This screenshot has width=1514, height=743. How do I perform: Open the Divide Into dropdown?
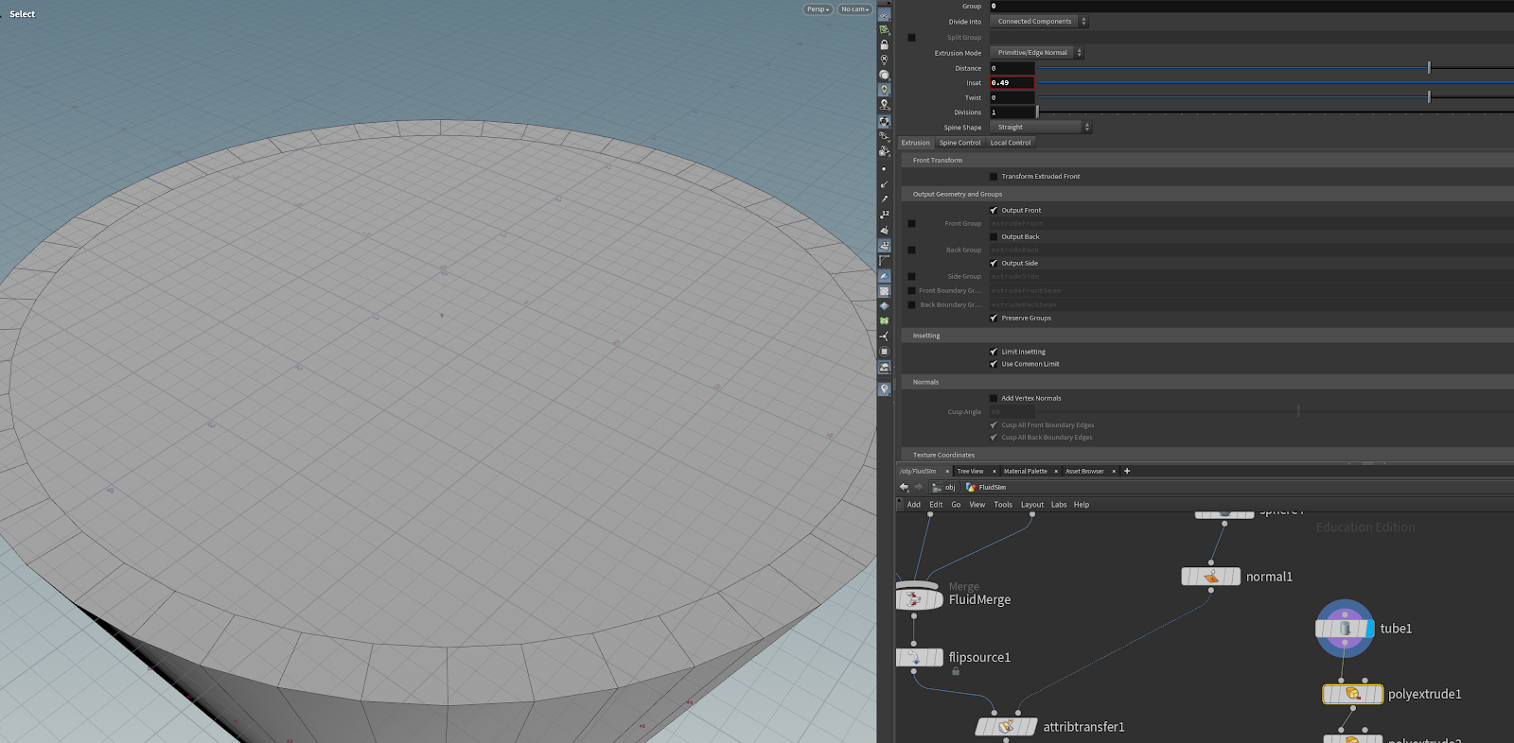(1039, 22)
